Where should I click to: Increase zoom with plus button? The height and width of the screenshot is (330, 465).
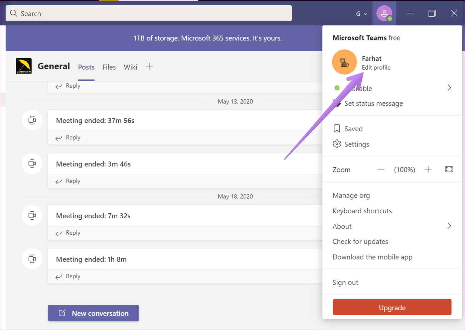pos(428,169)
